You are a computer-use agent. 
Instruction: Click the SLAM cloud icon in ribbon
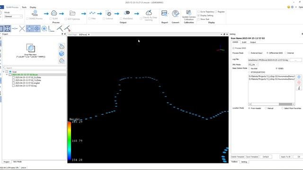click(54, 13)
